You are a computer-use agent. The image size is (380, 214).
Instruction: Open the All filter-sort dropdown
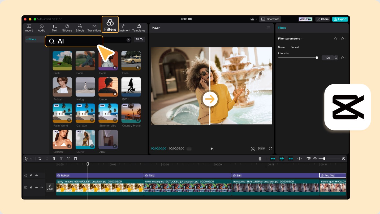(x=139, y=40)
